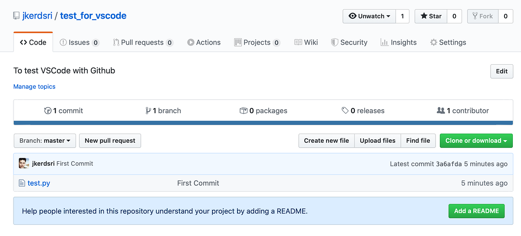This screenshot has height=236, width=521.
Task: Star this repository
Action: 431,16
